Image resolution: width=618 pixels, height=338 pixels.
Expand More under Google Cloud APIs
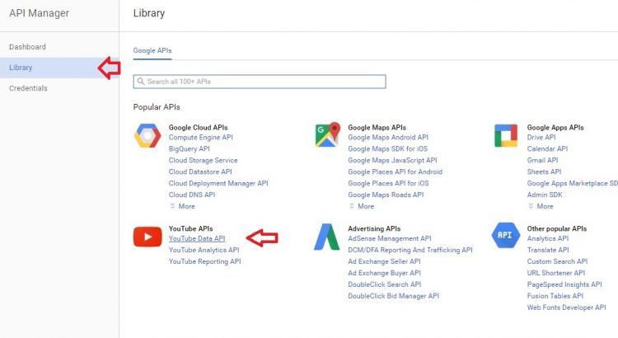click(182, 206)
